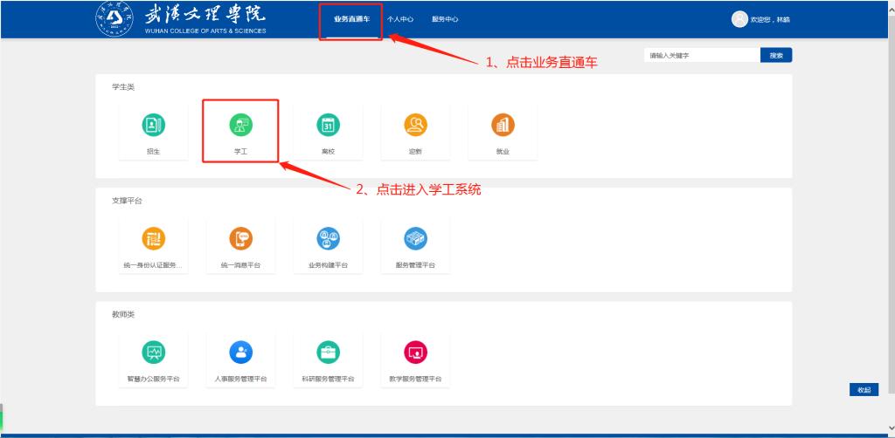Switch to the 业务直通车 tab
895x438 pixels.
point(350,19)
